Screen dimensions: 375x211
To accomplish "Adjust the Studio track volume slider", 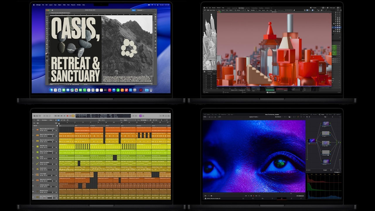I will [52, 159].
